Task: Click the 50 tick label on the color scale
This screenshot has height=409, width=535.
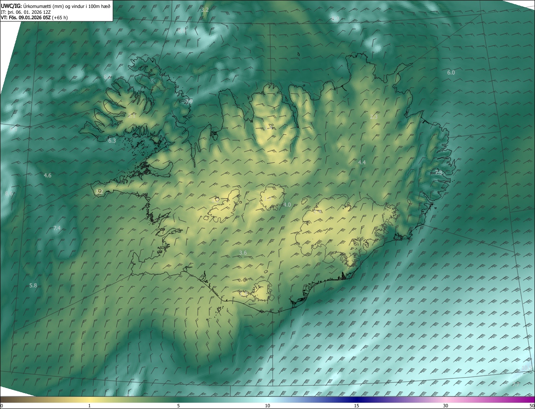Action: 532,406
